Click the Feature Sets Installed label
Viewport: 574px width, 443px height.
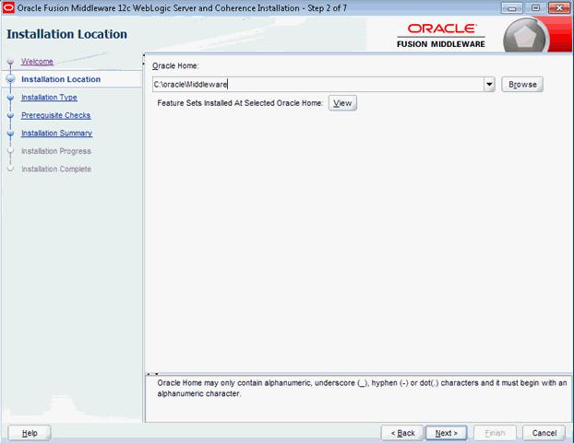point(240,103)
